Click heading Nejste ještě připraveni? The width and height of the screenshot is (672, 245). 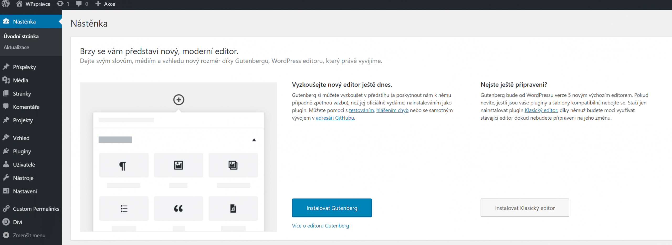point(514,85)
